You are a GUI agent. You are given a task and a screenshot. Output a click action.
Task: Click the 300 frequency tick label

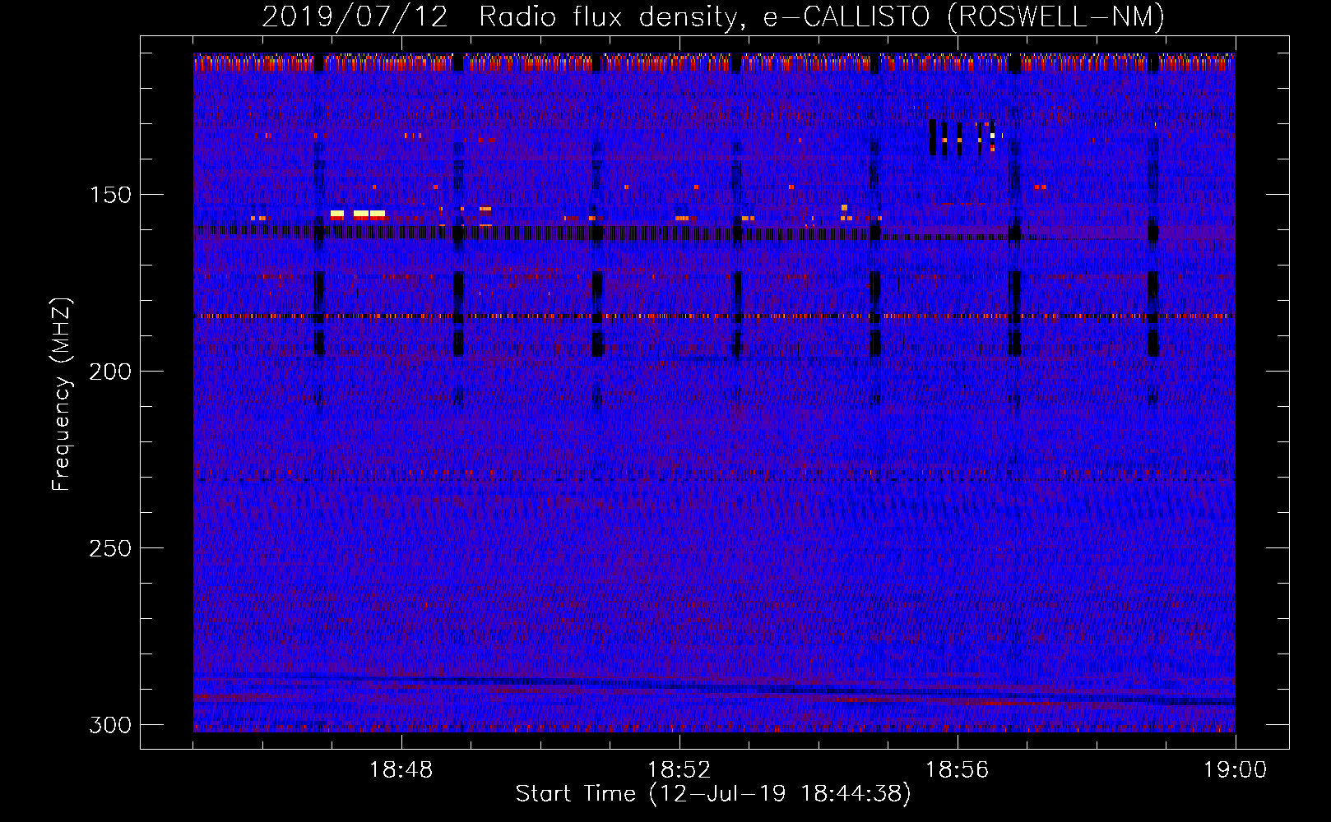click(x=110, y=725)
